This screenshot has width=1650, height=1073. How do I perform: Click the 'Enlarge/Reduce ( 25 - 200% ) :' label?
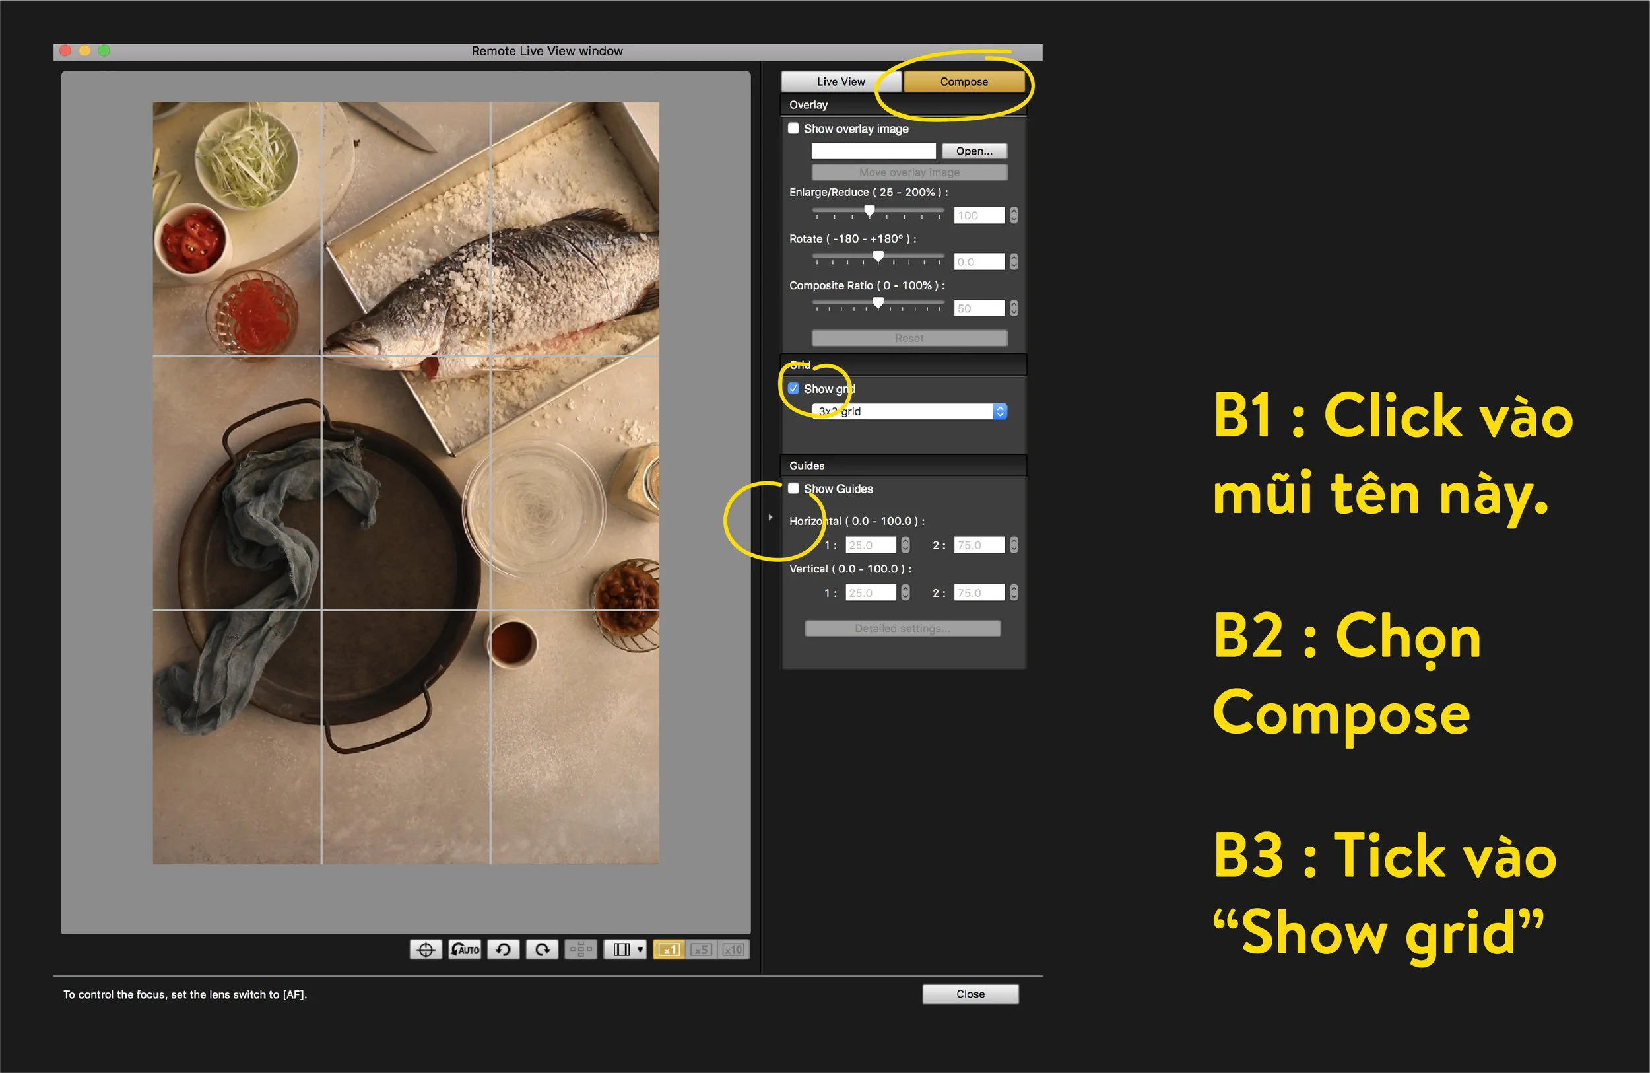(x=869, y=192)
